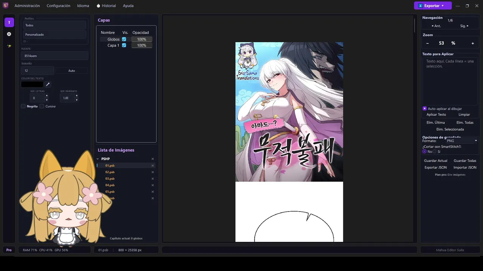Click the Mahua app logo icon
This screenshot has height=271, width=483.
pos(5,6)
